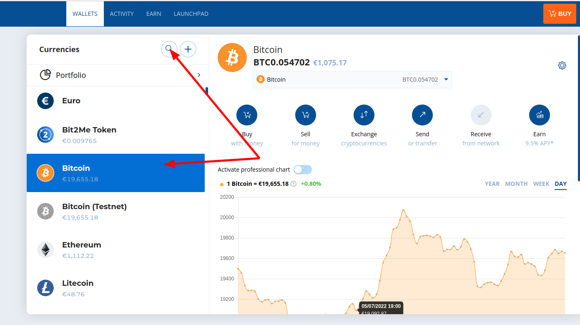Add a new currency with the plus icon
The width and height of the screenshot is (580, 325).
pos(188,49)
